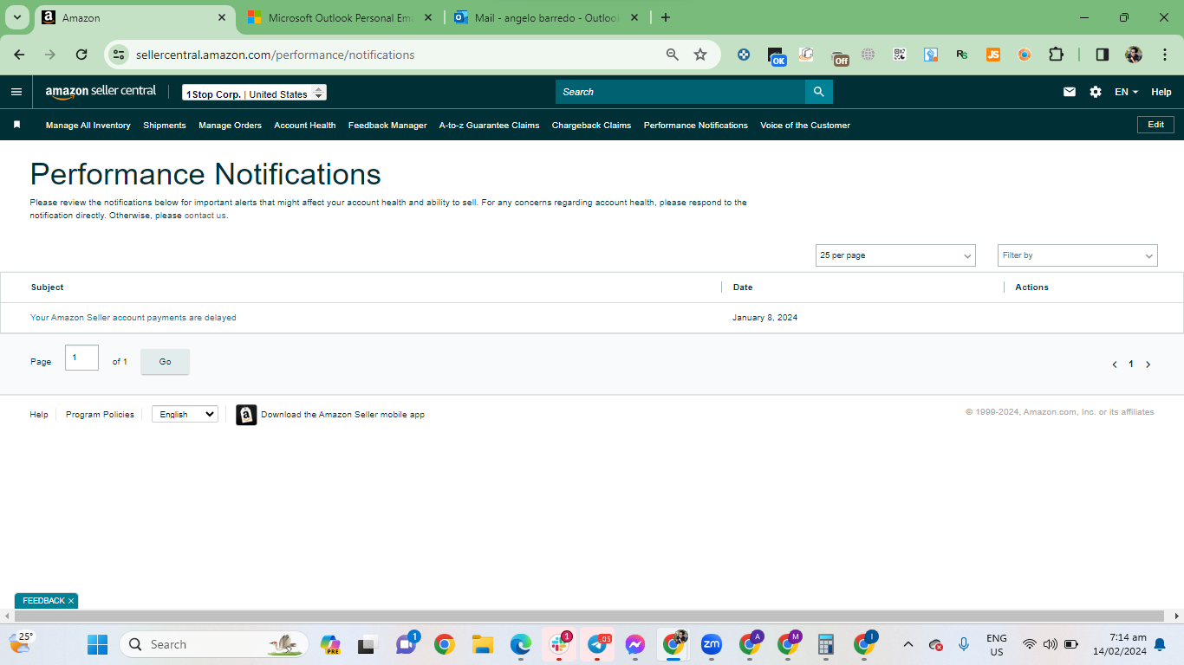Image resolution: width=1184 pixels, height=665 pixels.
Task: Open the payments are delayed notification
Action: click(x=133, y=318)
